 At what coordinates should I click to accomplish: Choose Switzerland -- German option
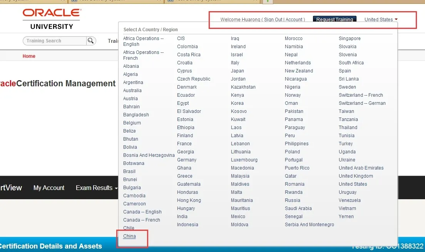point(362,103)
